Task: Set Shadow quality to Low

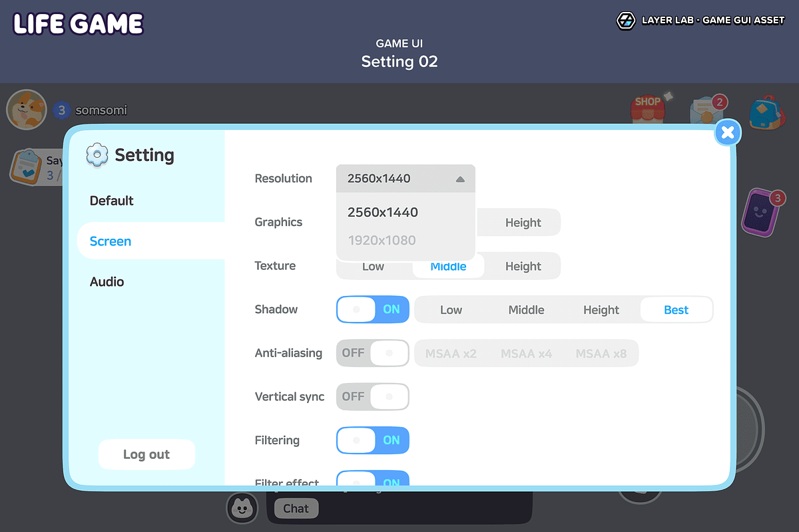Action: [451, 310]
